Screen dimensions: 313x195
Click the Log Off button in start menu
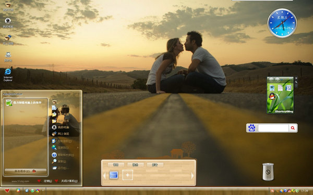(x=45, y=181)
